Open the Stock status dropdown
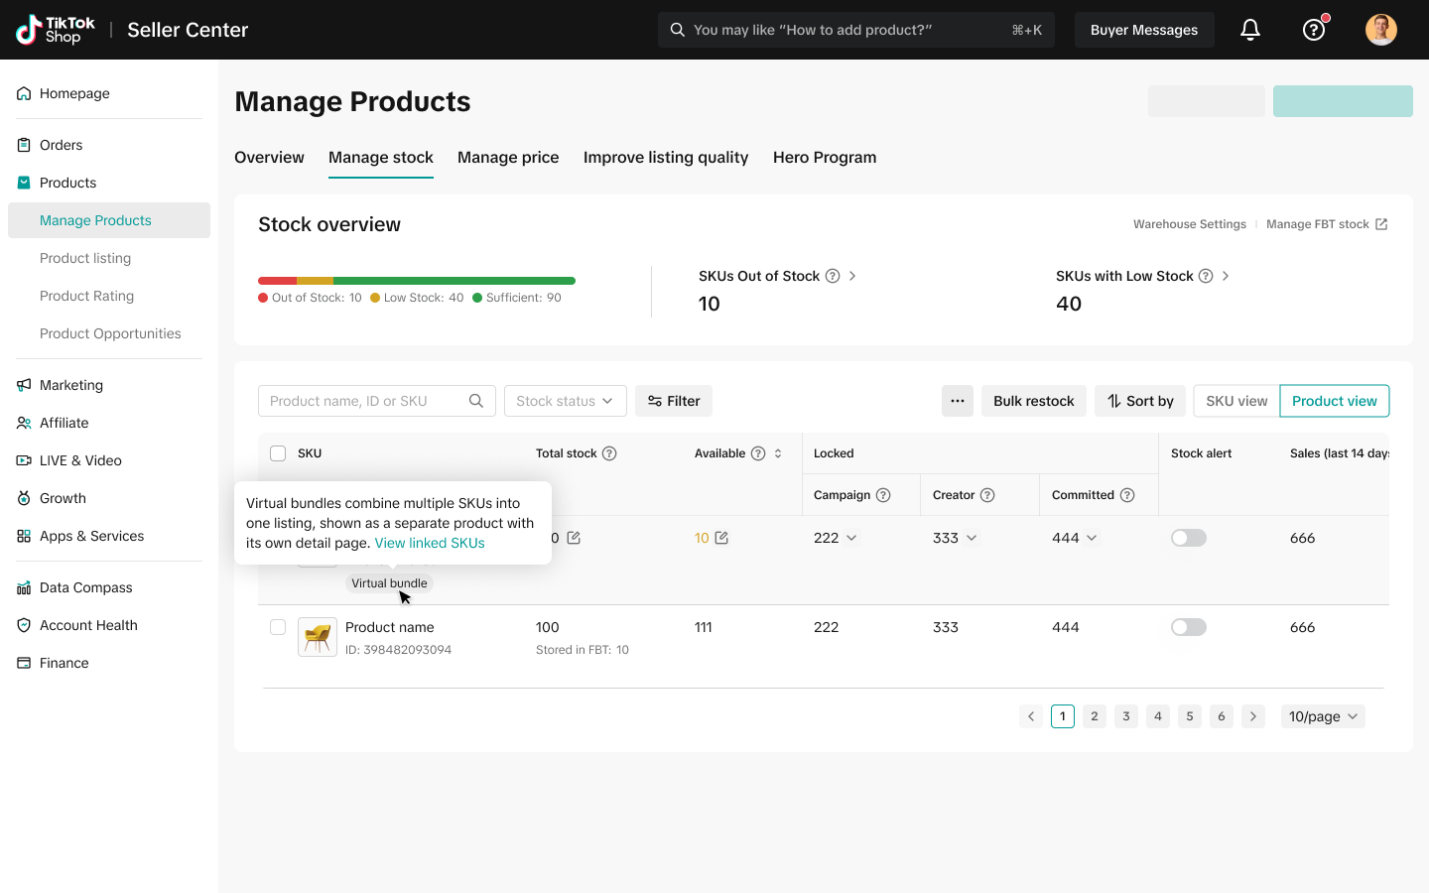 coord(565,401)
